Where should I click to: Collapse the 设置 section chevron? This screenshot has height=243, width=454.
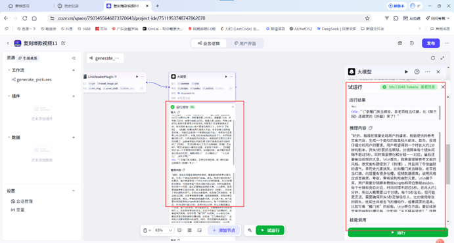[x=74, y=191]
